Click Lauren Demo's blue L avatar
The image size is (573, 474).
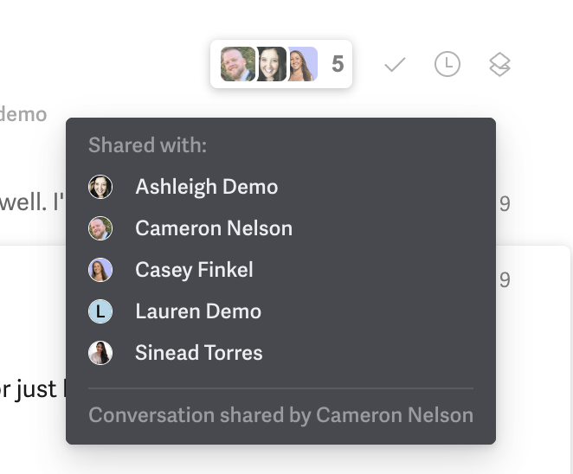[x=100, y=311]
